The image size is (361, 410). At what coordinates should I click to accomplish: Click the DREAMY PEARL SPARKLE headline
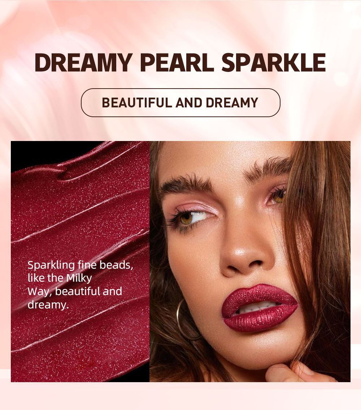(x=180, y=63)
